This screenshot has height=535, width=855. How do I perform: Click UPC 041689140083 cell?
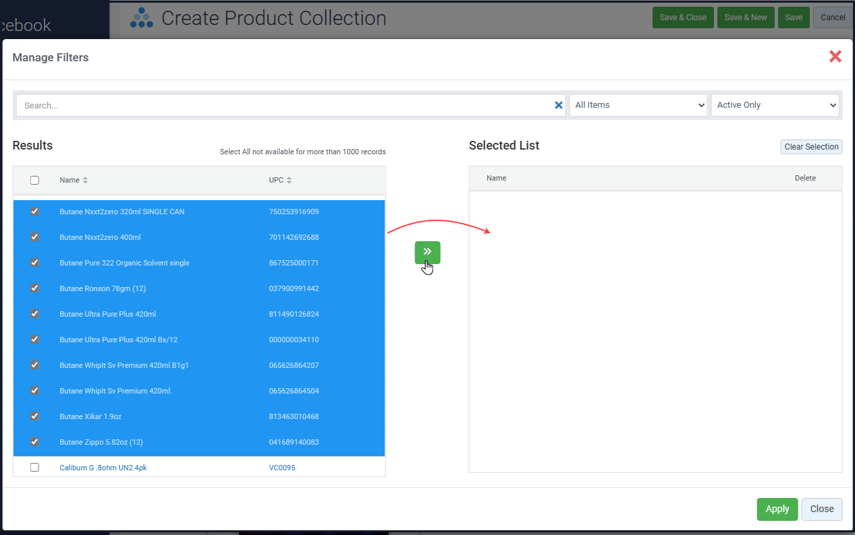(294, 442)
